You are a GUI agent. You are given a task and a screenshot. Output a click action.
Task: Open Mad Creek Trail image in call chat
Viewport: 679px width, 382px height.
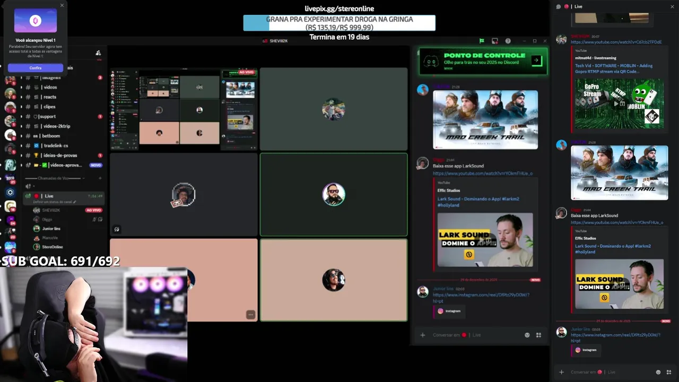pyautogui.click(x=485, y=119)
